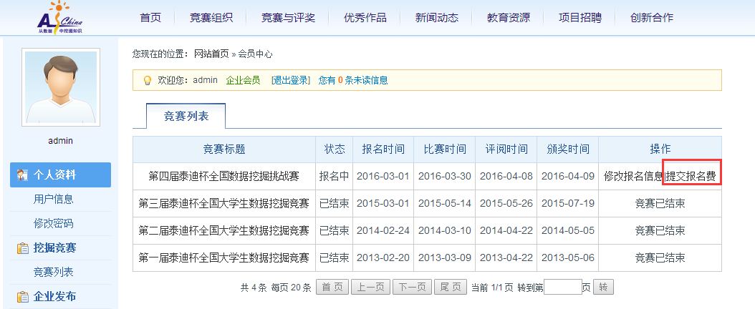
Task: Click the 上一页 pagination button
Action: tap(370, 288)
